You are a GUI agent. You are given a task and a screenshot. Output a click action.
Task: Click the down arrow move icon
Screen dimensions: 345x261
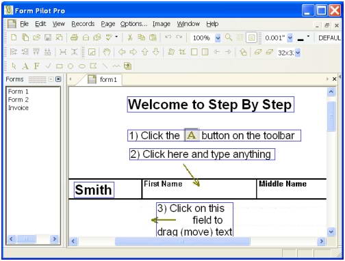coord(156,52)
